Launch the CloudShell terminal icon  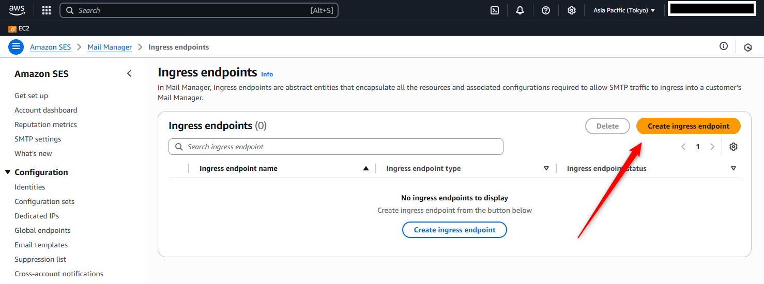(x=495, y=10)
